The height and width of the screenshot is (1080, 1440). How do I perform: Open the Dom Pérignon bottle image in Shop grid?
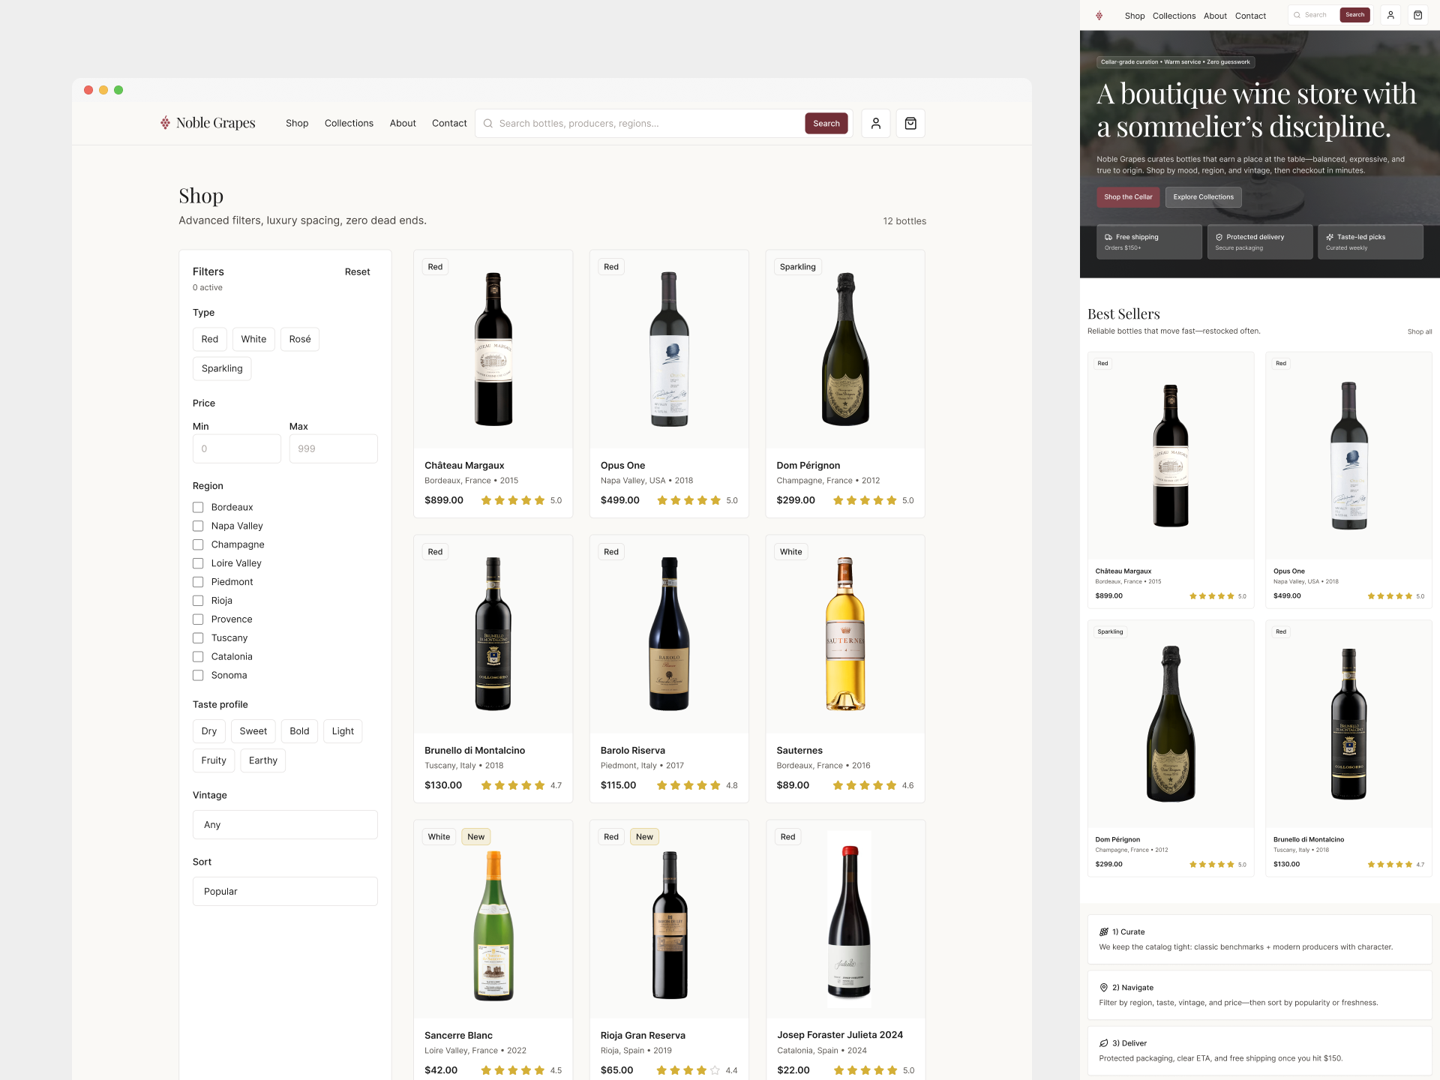[845, 349]
